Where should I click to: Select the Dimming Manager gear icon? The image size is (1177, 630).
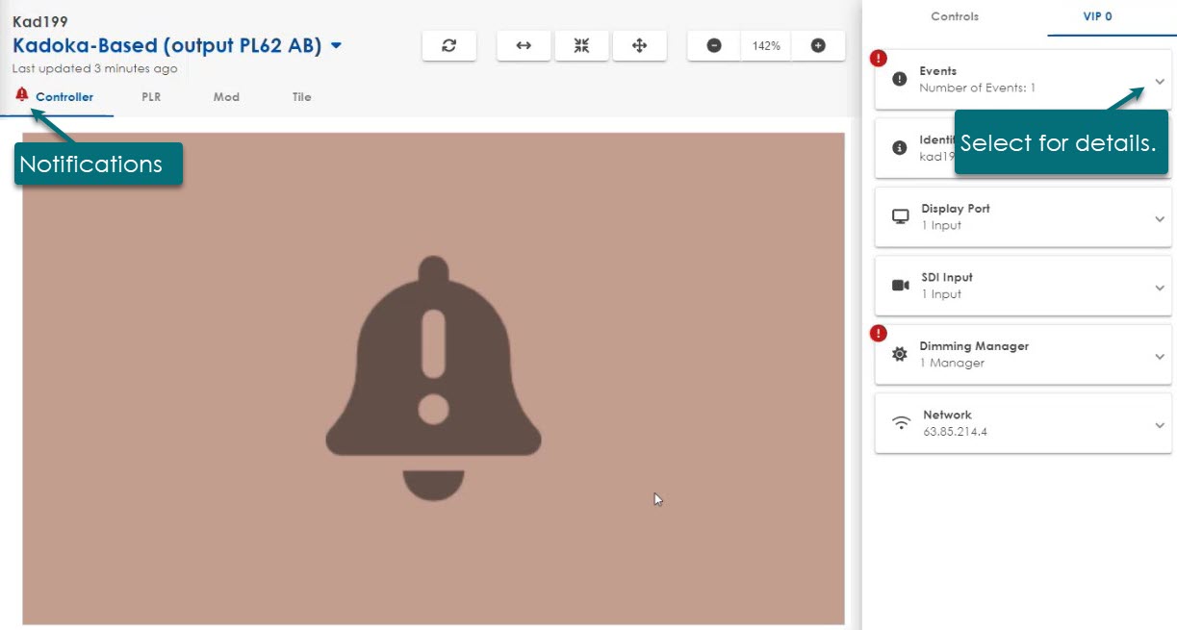[900, 354]
